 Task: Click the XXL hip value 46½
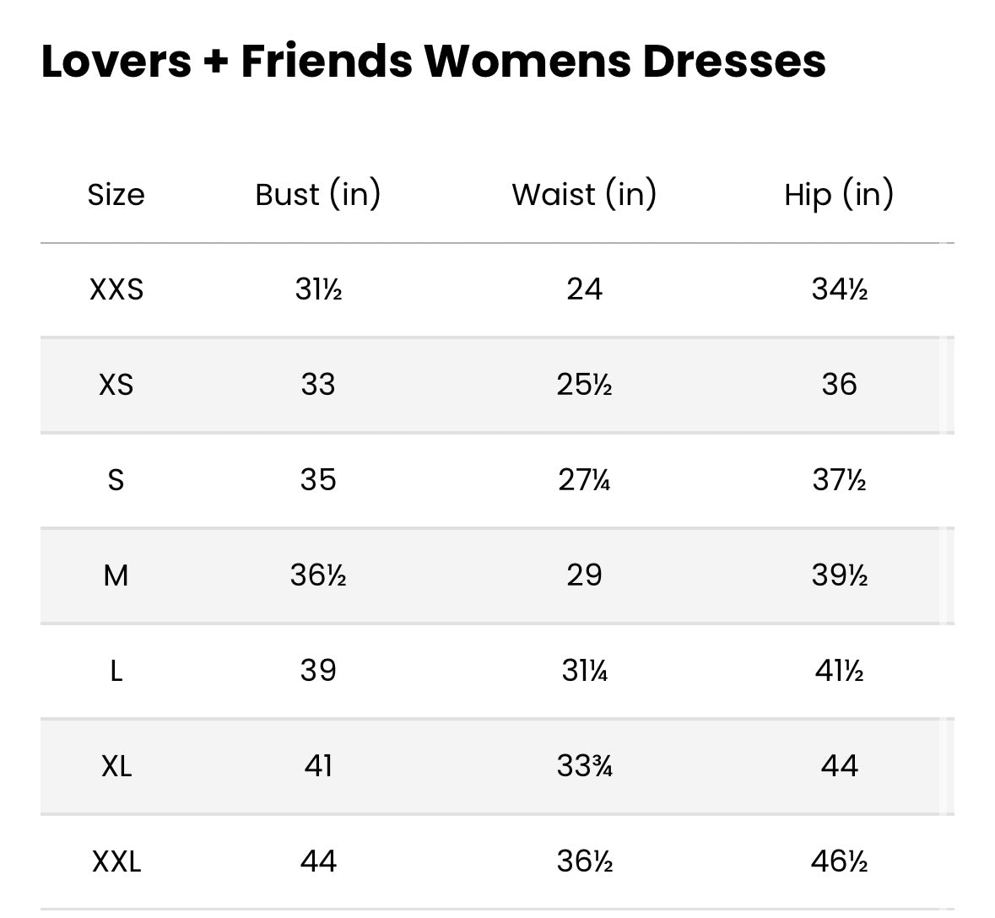tap(840, 861)
